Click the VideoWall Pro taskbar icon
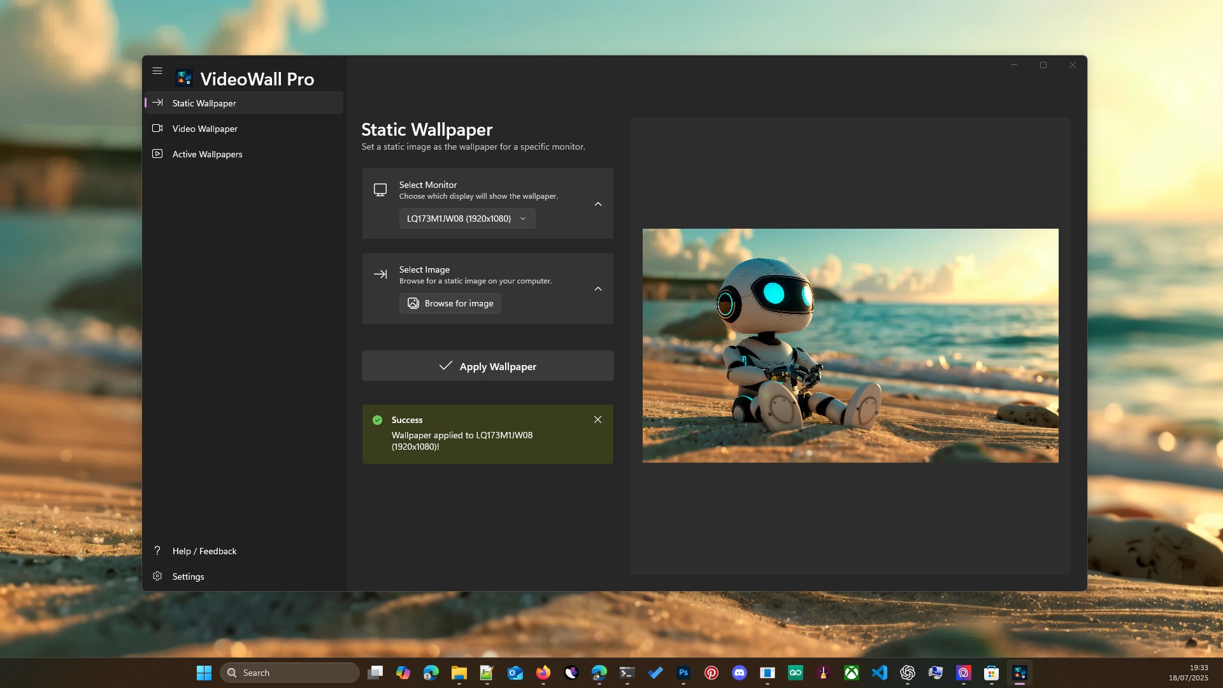The width and height of the screenshot is (1223, 688). [1020, 673]
